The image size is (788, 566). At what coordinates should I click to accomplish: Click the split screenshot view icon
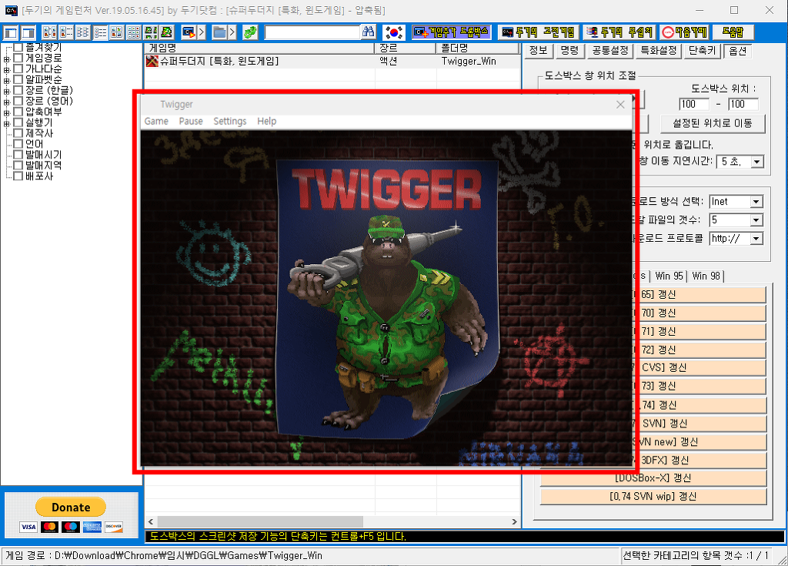[150, 32]
